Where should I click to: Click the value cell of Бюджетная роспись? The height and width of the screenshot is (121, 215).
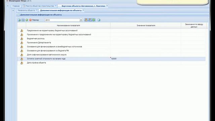(x=145, y=39)
